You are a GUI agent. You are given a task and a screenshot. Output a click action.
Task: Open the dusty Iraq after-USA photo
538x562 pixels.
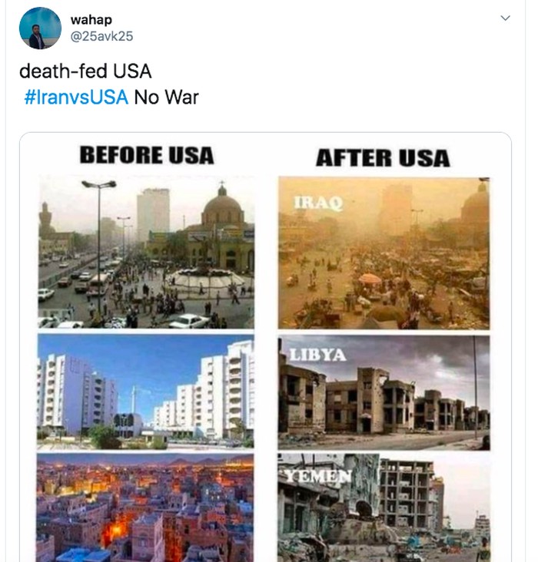(384, 253)
